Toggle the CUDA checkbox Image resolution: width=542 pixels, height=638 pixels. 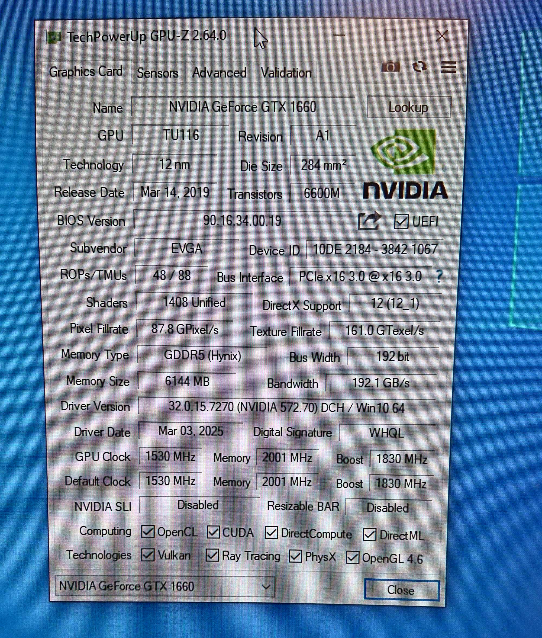tap(213, 532)
